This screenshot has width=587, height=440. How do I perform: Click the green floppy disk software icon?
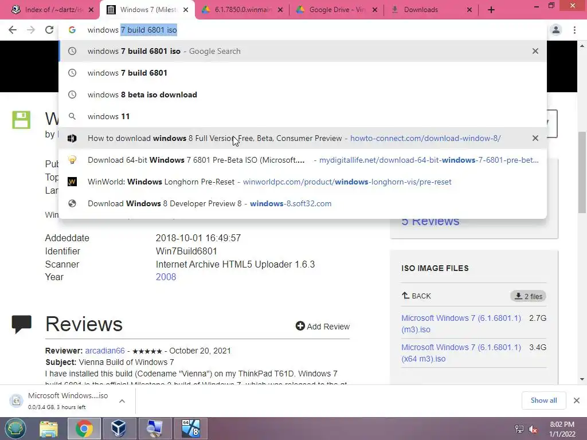[21, 120]
